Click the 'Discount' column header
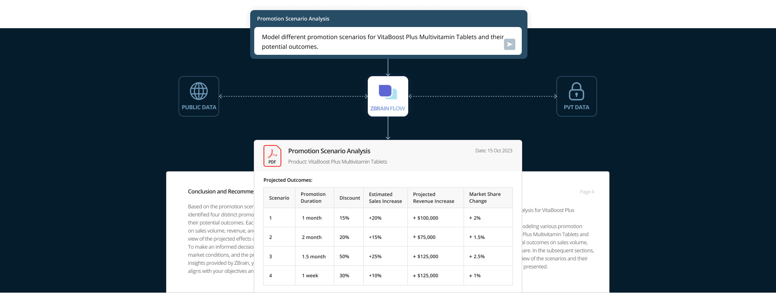776x293 pixels. [350, 198]
